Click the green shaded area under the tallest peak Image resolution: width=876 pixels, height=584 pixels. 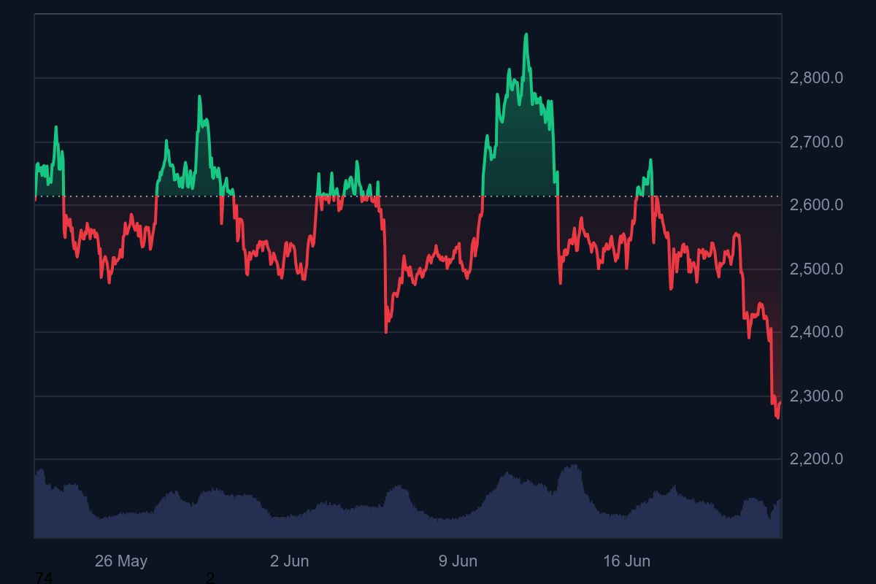point(522,146)
